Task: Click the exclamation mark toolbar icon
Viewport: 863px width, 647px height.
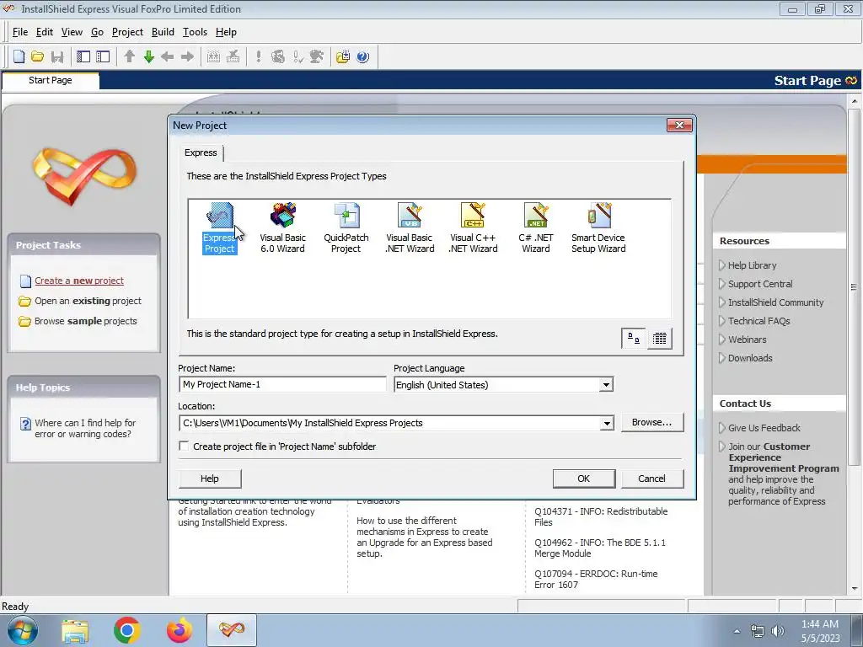Action: pos(258,56)
